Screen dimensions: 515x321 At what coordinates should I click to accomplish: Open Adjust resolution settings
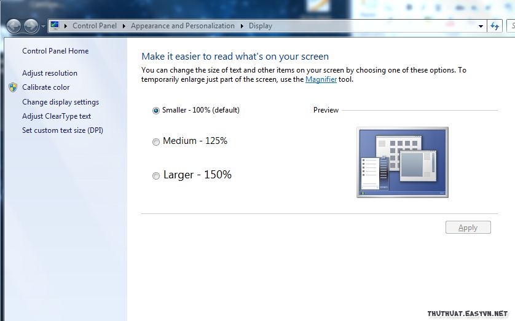click(x=50, y=73)
